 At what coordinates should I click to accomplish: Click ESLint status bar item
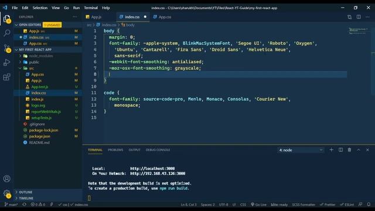pyautogui.click(x=347, y=205)
